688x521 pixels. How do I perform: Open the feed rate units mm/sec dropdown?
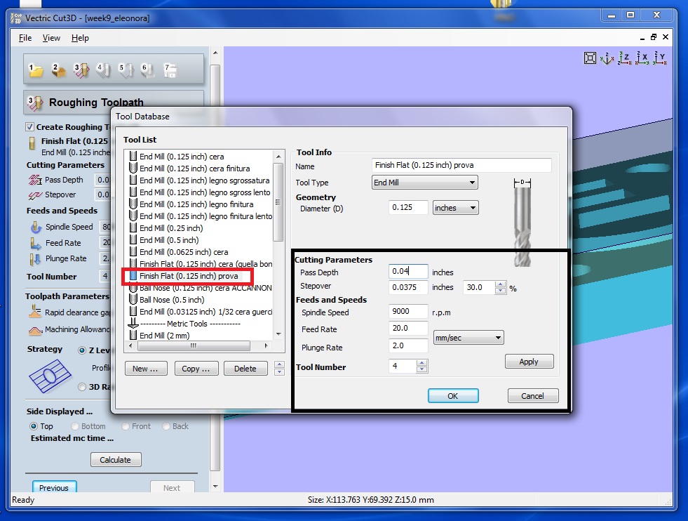coord(468,338)
